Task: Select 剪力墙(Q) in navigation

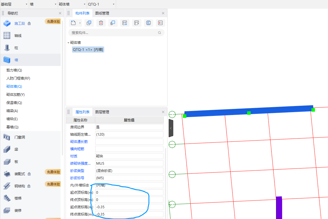Action: pyautogui.click(x=14, y=70)
